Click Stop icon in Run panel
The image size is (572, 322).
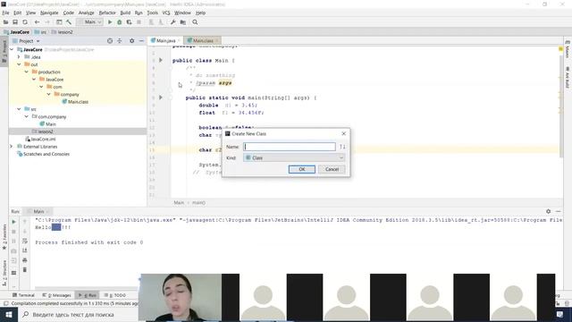coord(14,232)
